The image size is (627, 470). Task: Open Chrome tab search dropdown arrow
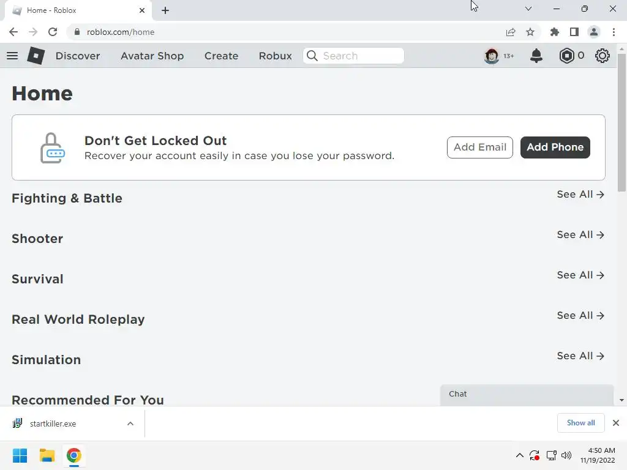click(x=528, y=9)
